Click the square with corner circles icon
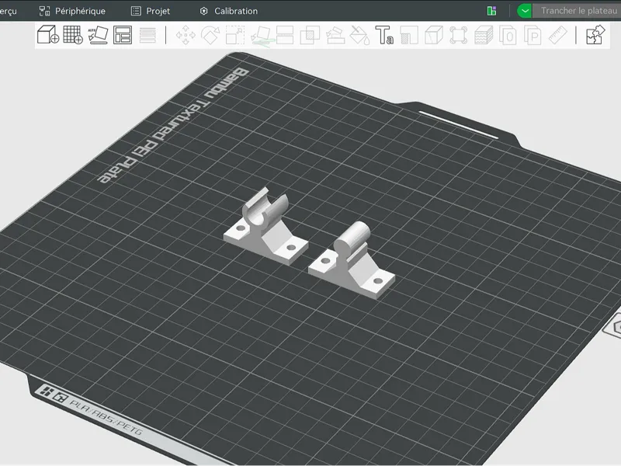The height and width of the screenshot is (466, 621). tap(458, 35)
